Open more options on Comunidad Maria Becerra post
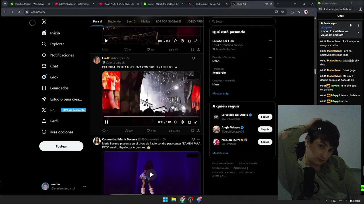 [x=198, y=139]
